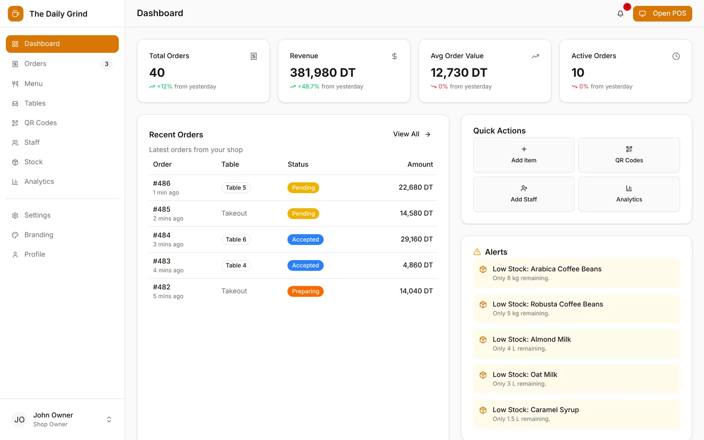Open the notifications bell
The height and width of the screenshot is (440, 704).
[620, 14]
